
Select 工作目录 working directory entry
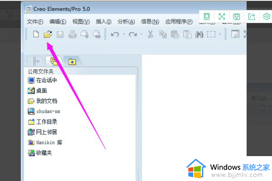(42, 122)
